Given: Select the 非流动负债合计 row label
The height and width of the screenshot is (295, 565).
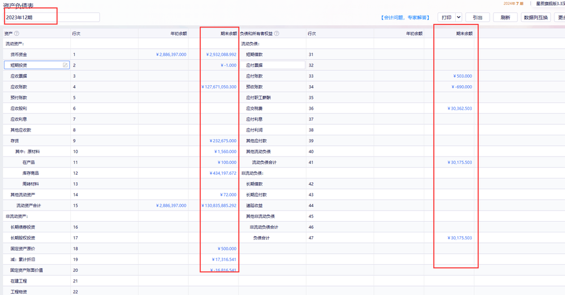Looking at the screenshot, I should click(264, 227).
